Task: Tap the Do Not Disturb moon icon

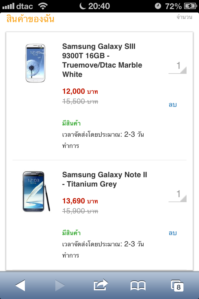Action: (82, 6)
